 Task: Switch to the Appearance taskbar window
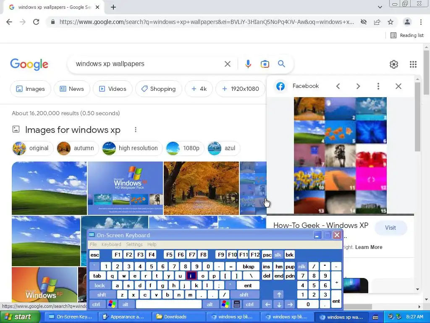[125, 317]
